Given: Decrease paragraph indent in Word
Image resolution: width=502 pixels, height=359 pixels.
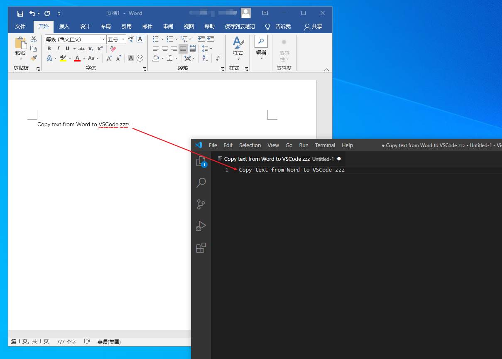Looking at the screenshot, I should click(201, 39).
